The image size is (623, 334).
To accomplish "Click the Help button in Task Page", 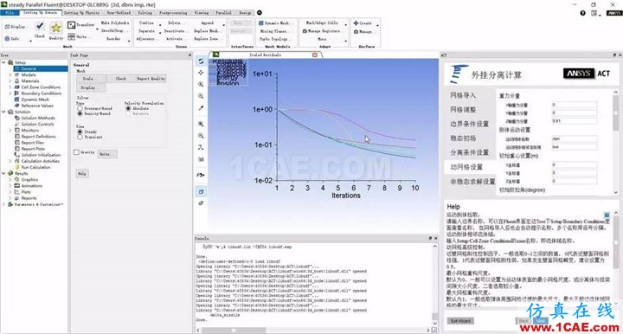I will tap(82, 174).
